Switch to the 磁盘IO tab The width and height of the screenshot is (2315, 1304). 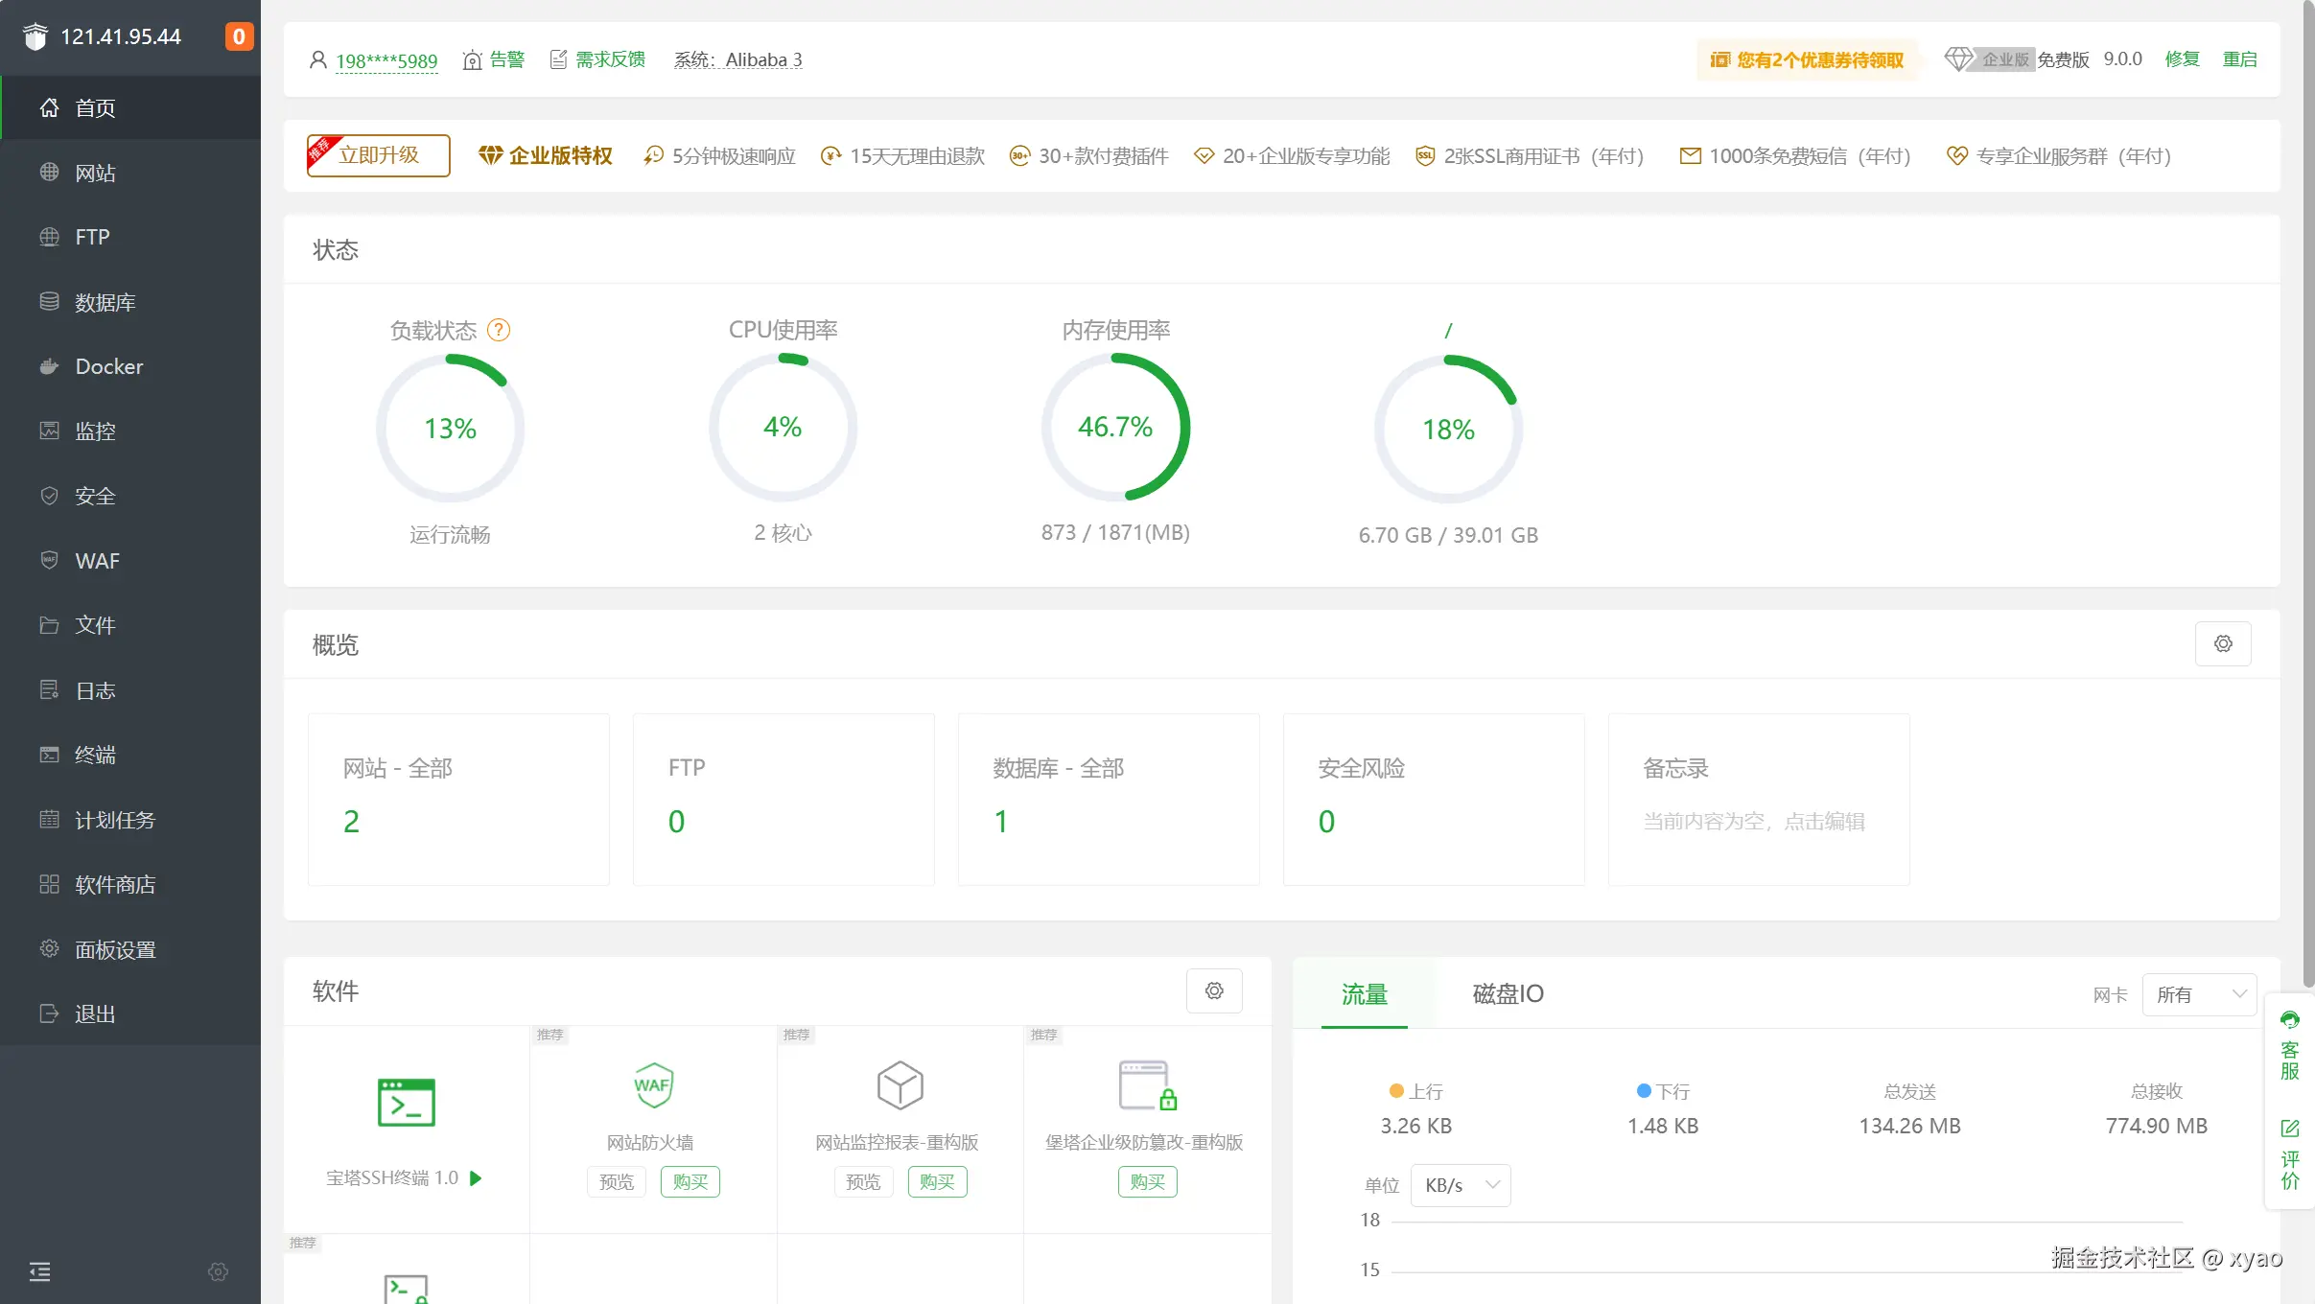click(x=1508, y=994)
